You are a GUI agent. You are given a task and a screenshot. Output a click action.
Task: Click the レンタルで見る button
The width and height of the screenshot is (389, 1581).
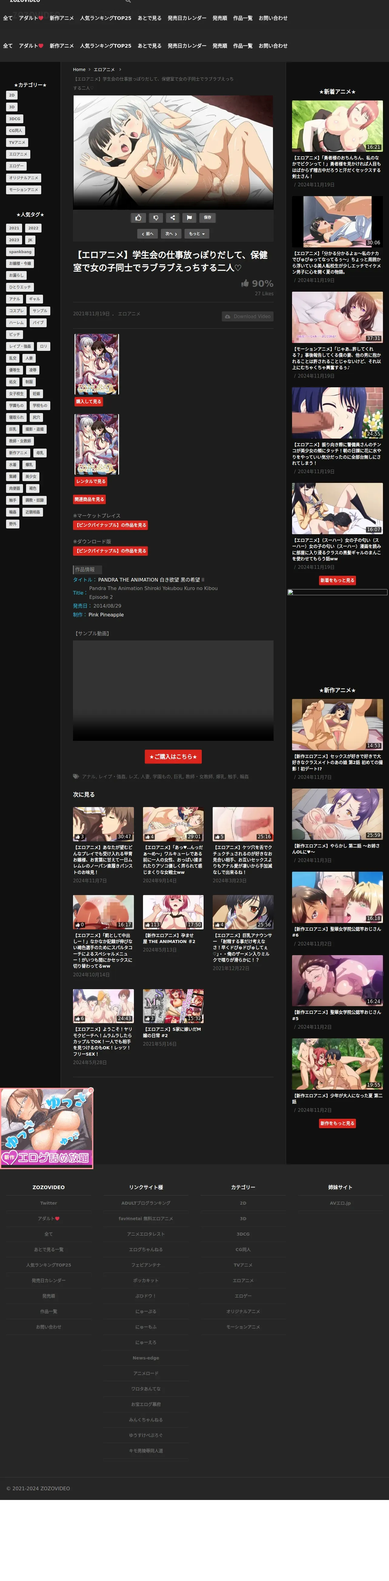tap(91, 481)
